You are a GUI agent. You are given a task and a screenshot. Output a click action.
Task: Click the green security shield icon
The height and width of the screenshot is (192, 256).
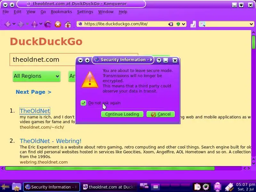178,24
